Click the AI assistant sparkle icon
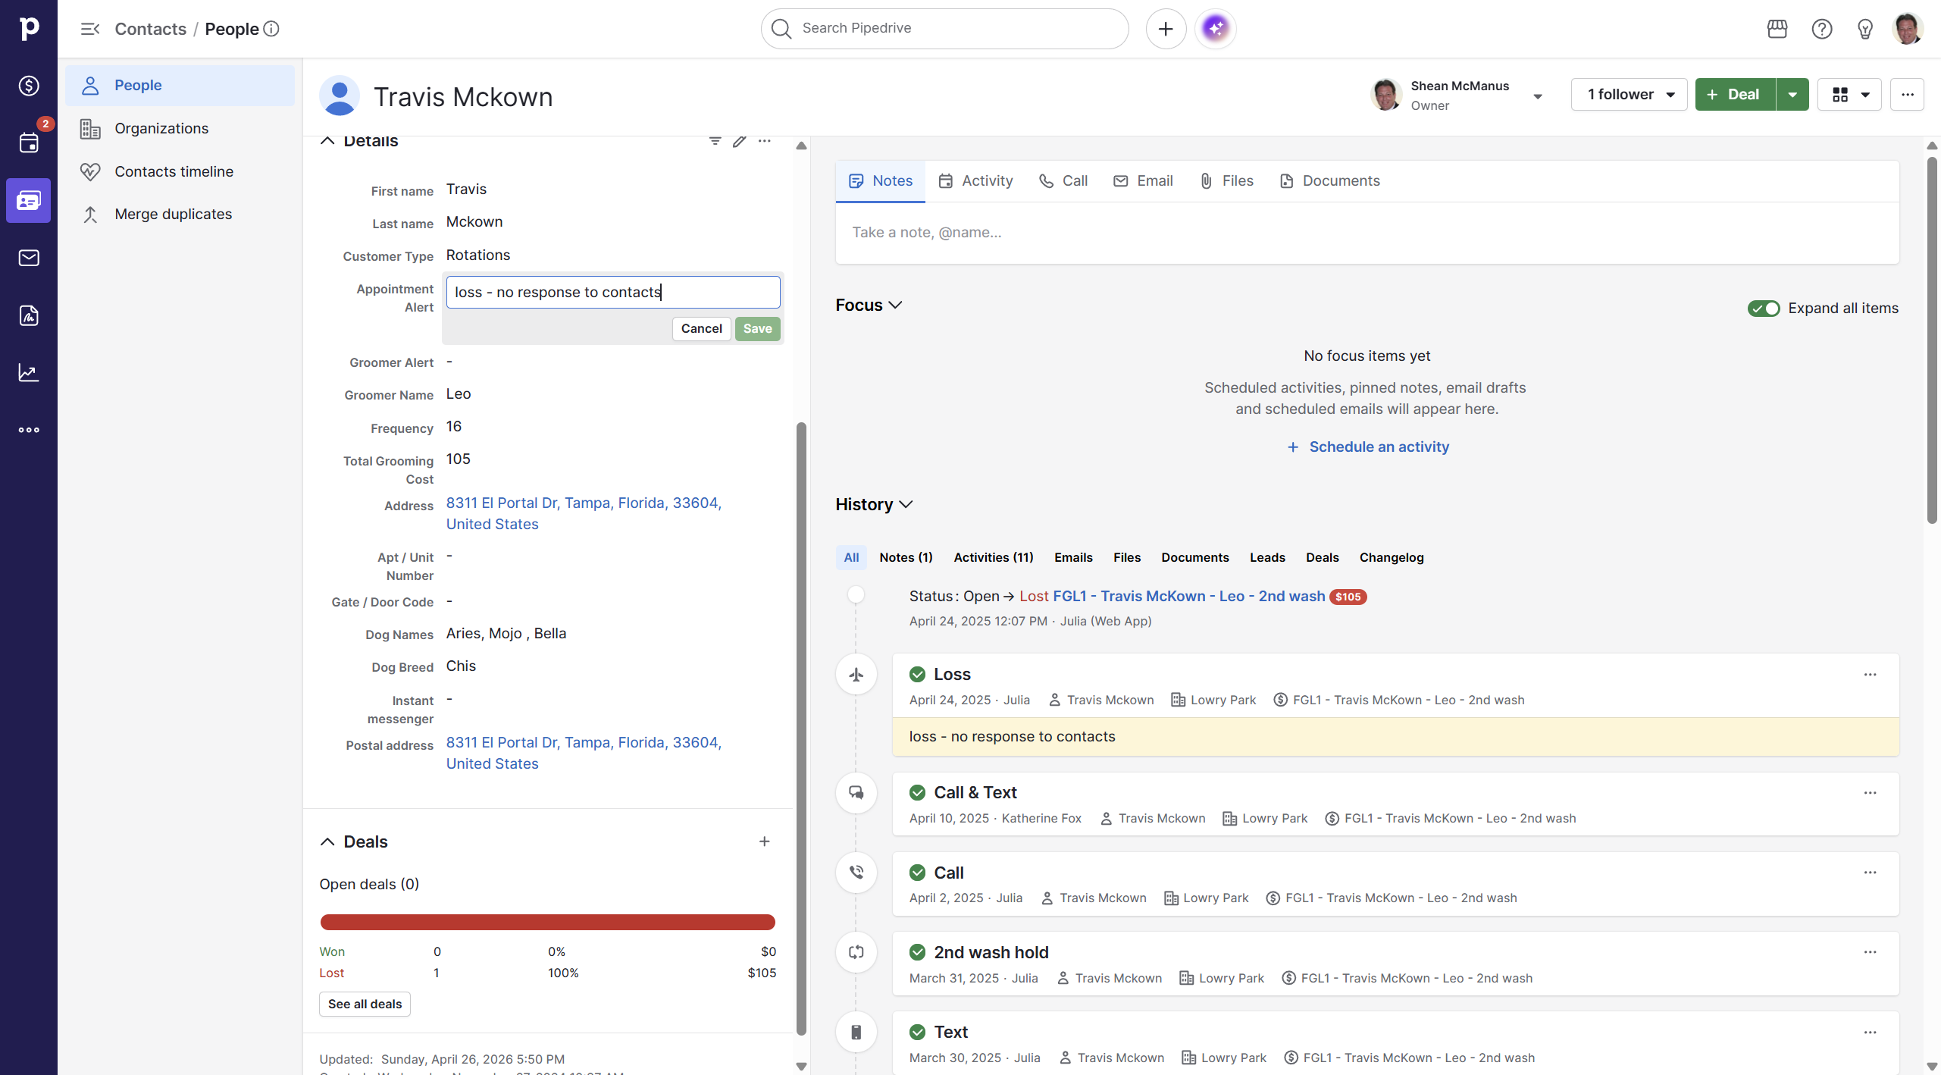 tap(1215, 29)
